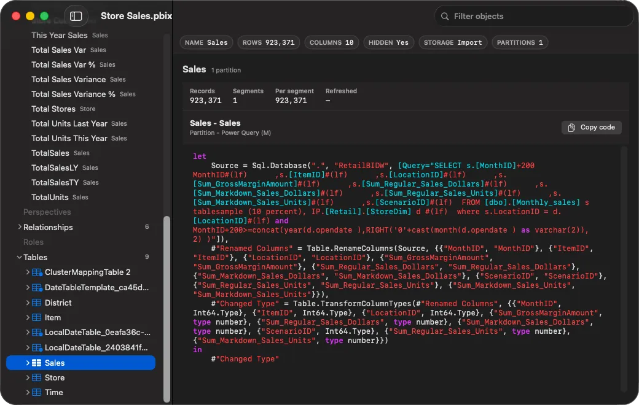639x405 pixels.
Task: Expand the Relationships section
Action: [20, 226]
